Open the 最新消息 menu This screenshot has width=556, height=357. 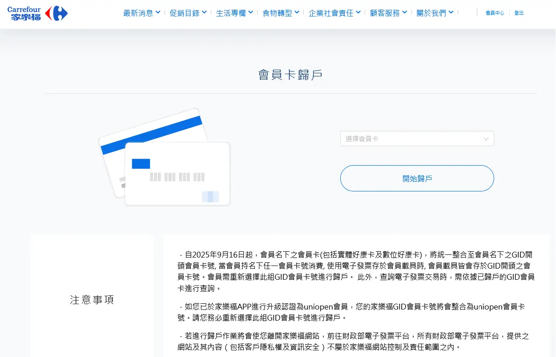tap(138, 13)
